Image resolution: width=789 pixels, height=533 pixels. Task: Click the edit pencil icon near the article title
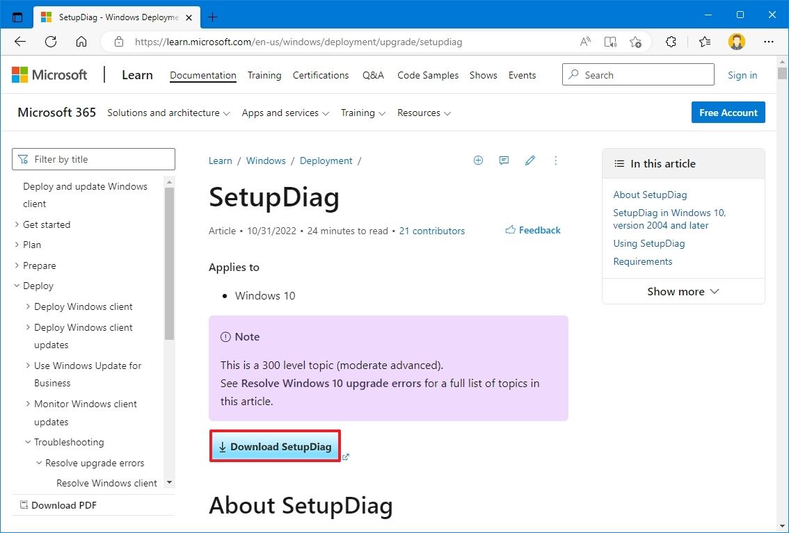pos(529,161)
